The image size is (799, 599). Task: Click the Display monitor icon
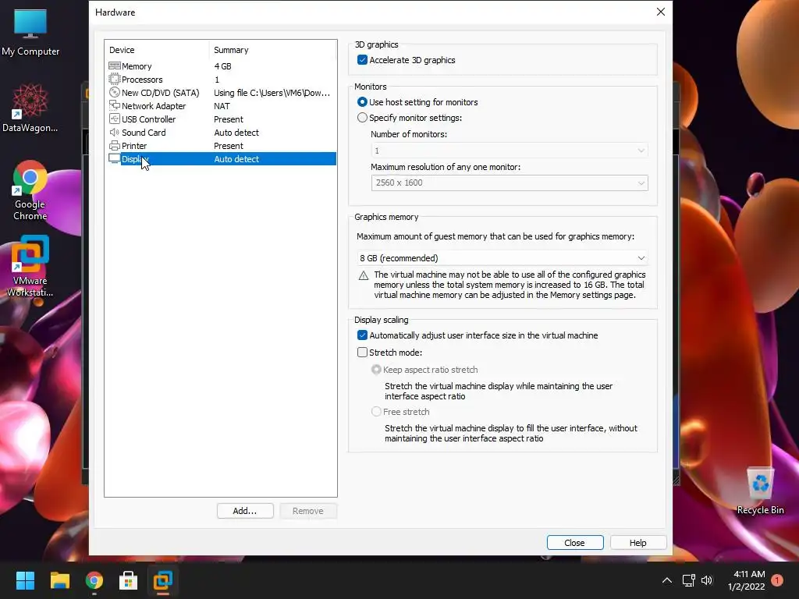pos(115,159)
